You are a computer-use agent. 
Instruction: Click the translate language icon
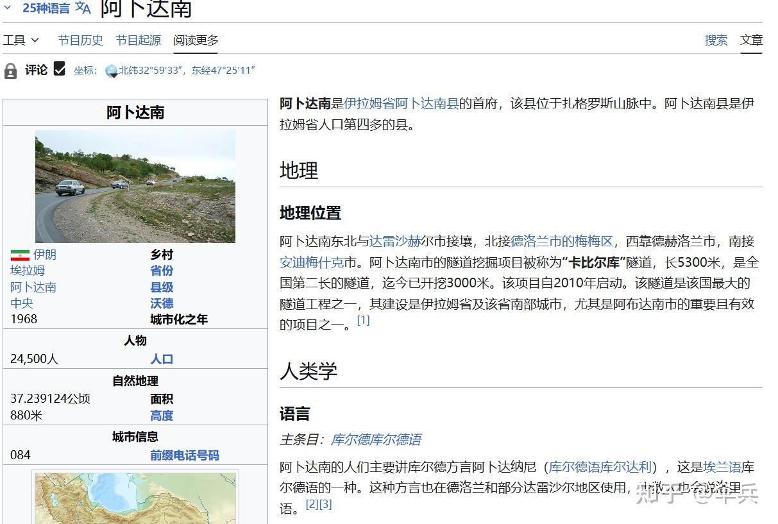coord(83,8)
